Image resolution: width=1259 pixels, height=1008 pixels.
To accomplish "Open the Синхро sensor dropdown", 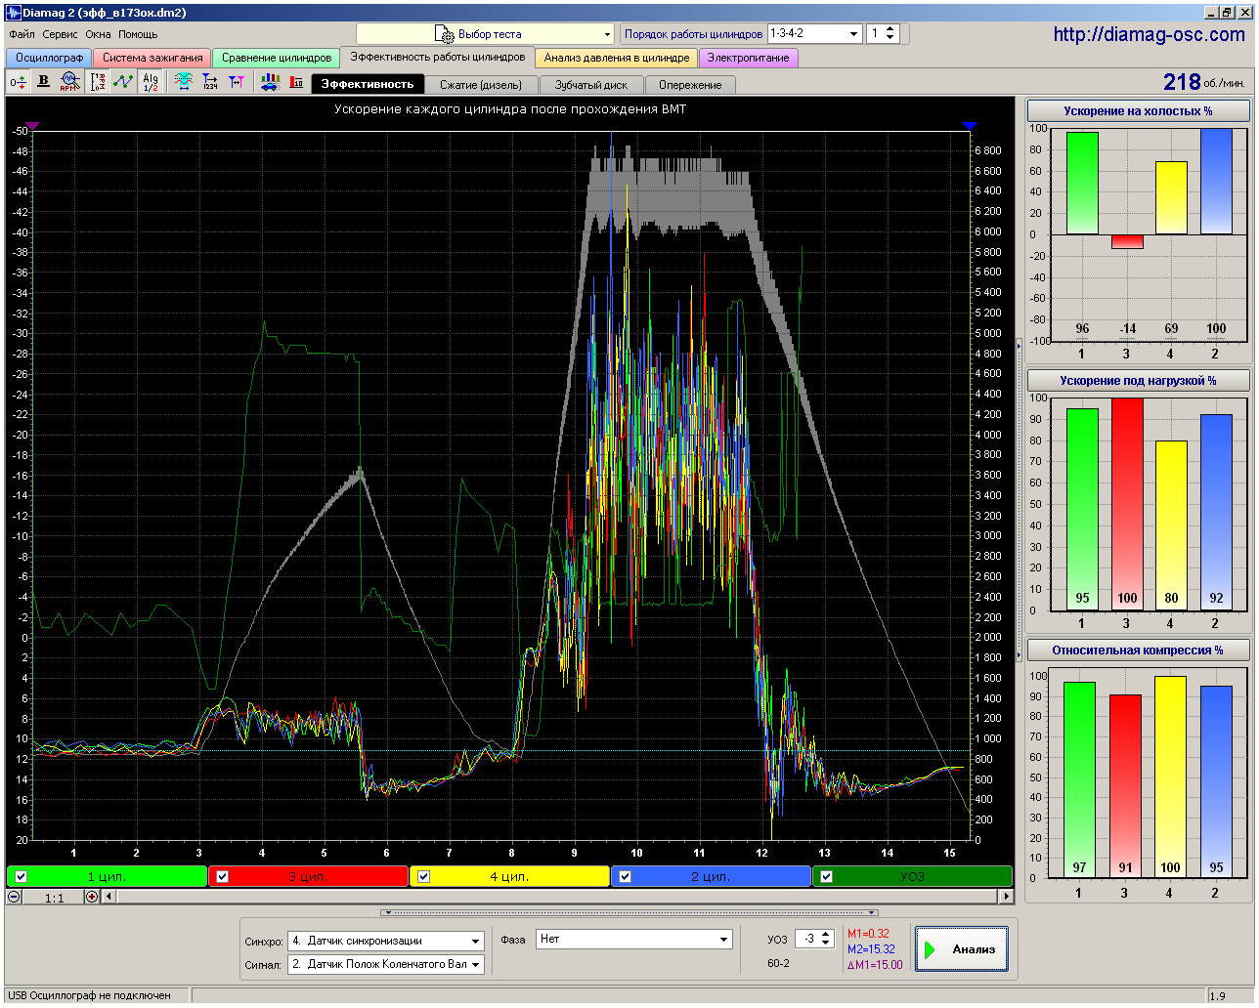I will coord(386,941).
